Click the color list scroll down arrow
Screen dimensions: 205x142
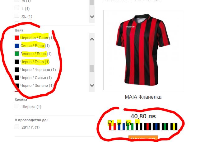[x=92, y=85]
